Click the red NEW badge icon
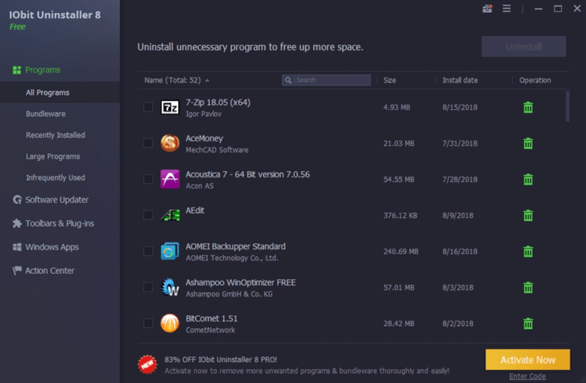 (x=147, y=364)
